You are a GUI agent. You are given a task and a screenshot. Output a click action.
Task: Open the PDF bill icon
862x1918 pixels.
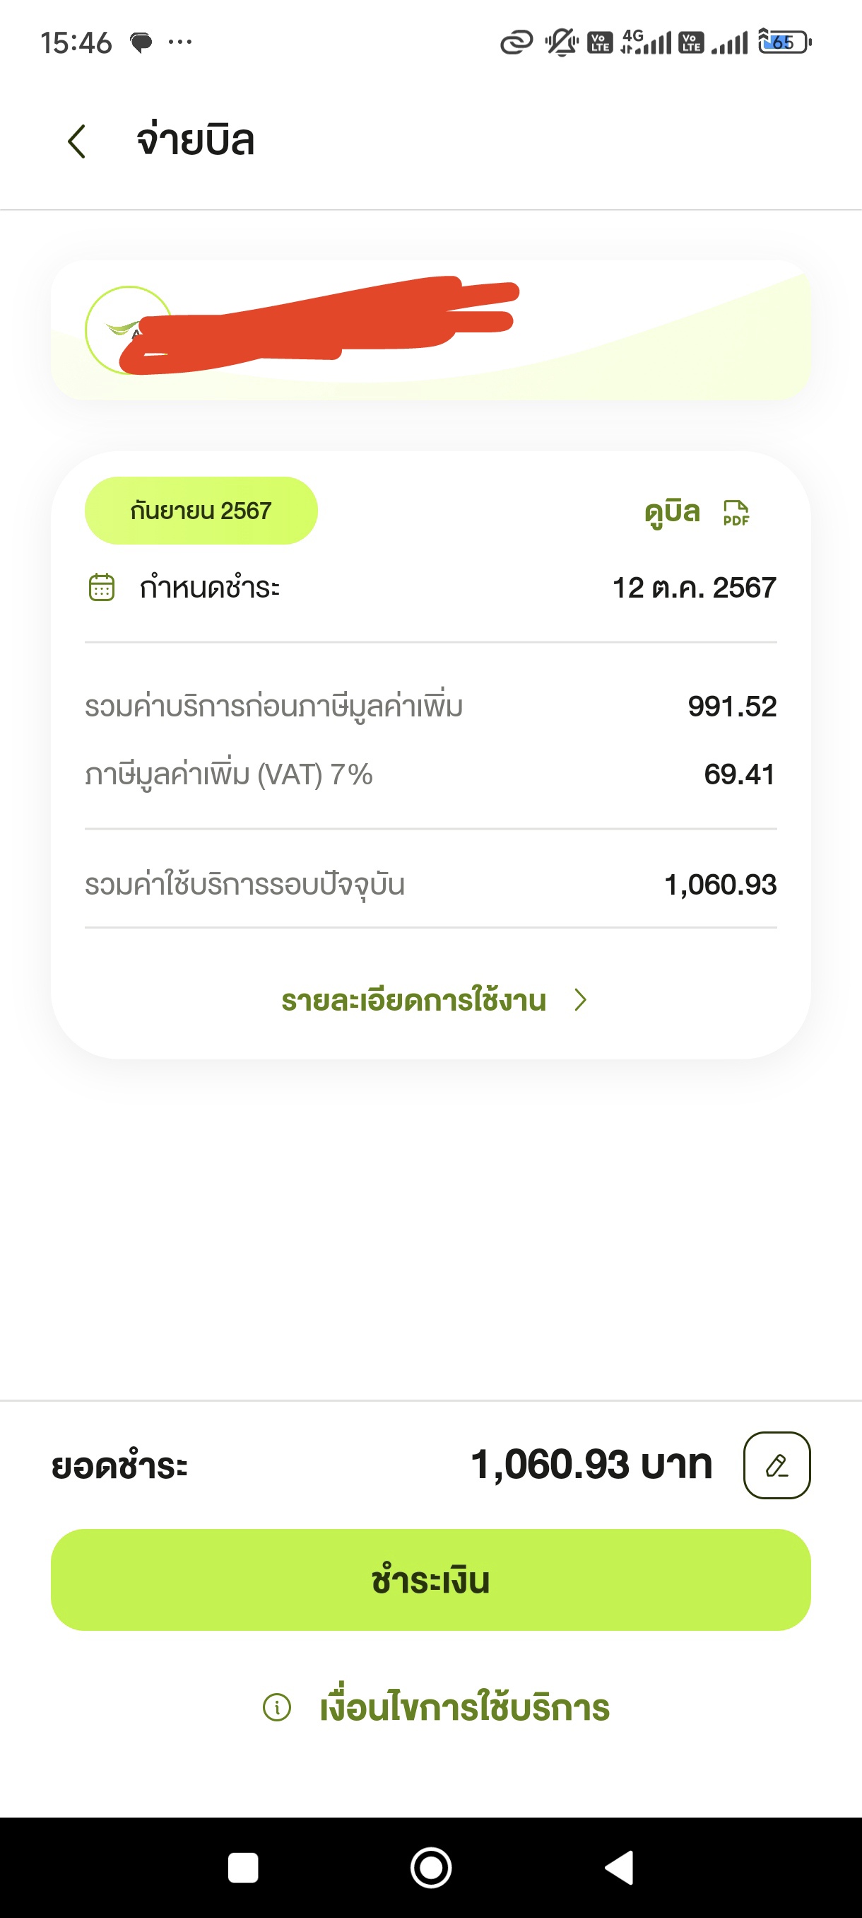[x=736, y=513]
